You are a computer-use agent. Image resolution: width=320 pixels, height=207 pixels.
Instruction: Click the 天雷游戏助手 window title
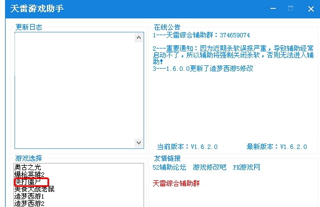[37, 9]
